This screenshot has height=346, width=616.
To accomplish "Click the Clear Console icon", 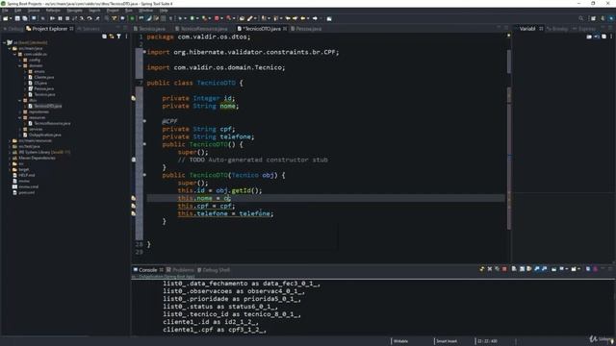I will [x=514, y=269].
